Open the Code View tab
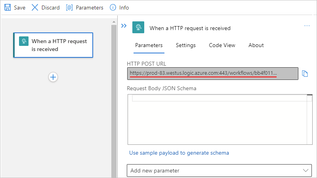The width and height of the screenshot is (317, 178). 222,45
